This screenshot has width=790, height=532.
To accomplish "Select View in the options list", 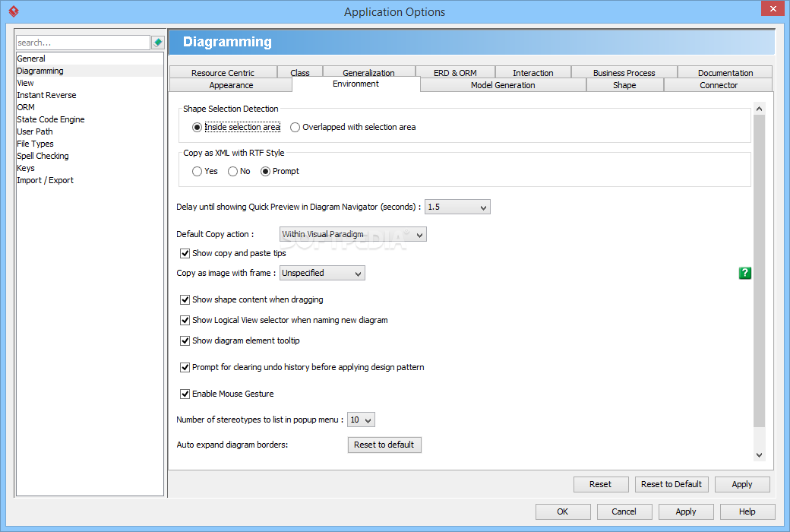I will (90, 83).
